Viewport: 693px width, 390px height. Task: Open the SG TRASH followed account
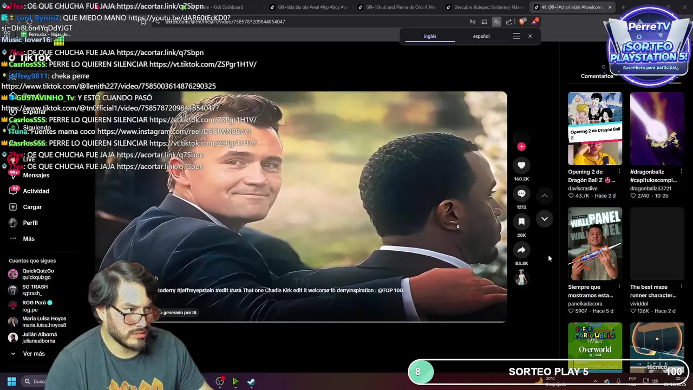pyautogui.click(x=35, y=290)
